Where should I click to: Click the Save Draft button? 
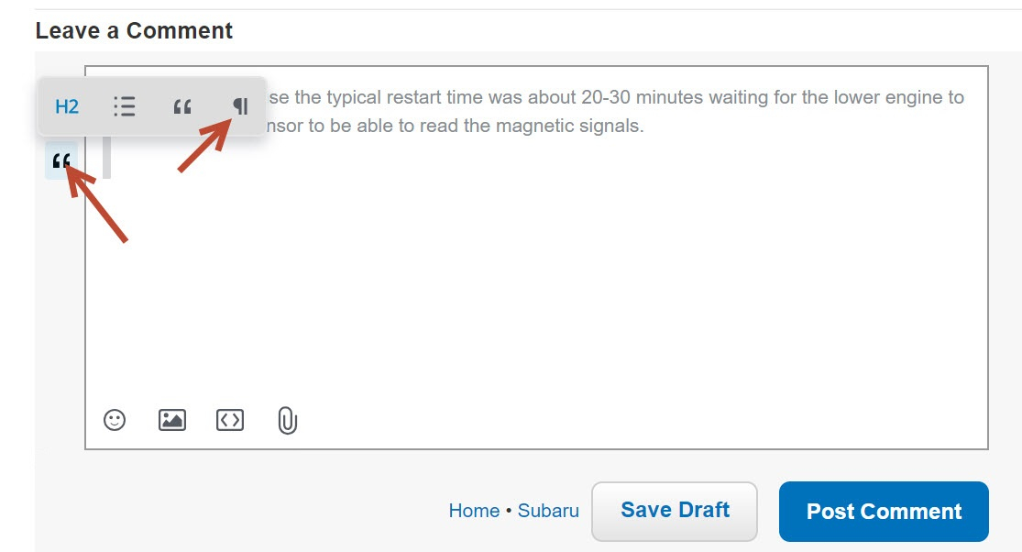click(x=675, y=511)
